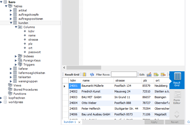Expand the Indexes node
The image size is (190, 125).
point(16,56)
